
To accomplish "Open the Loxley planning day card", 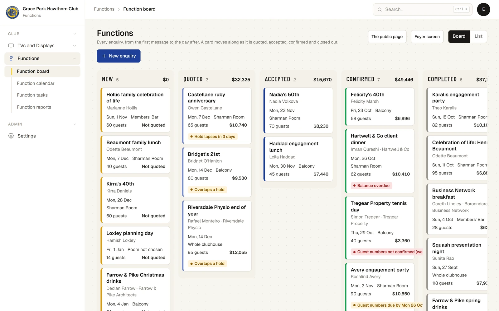I will (x=135, y=245).
